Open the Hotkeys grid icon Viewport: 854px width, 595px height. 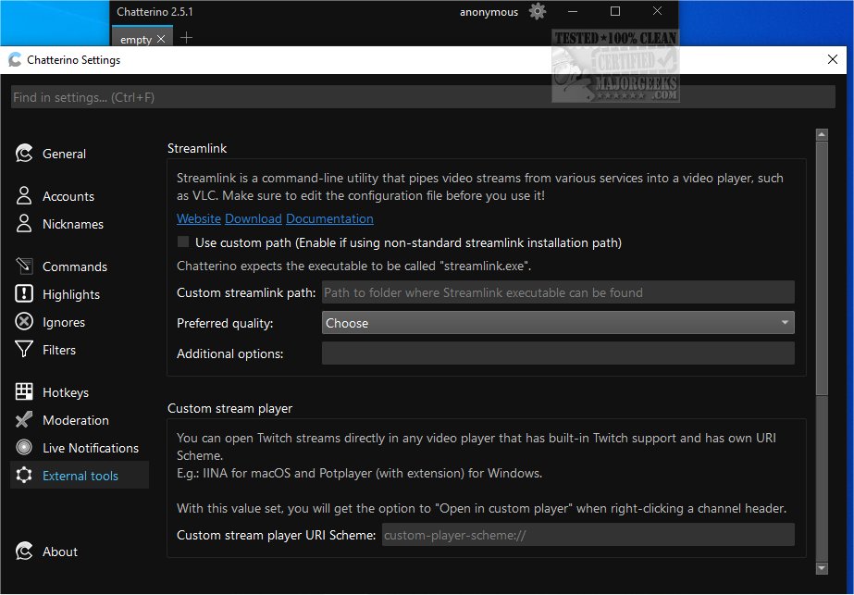coord(24,392)
